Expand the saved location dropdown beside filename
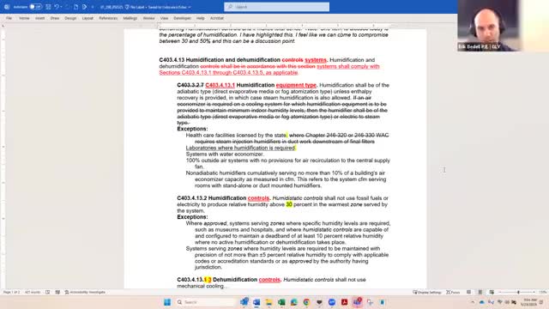The height and width of the screenshot is (309, 549). point(190,7)
